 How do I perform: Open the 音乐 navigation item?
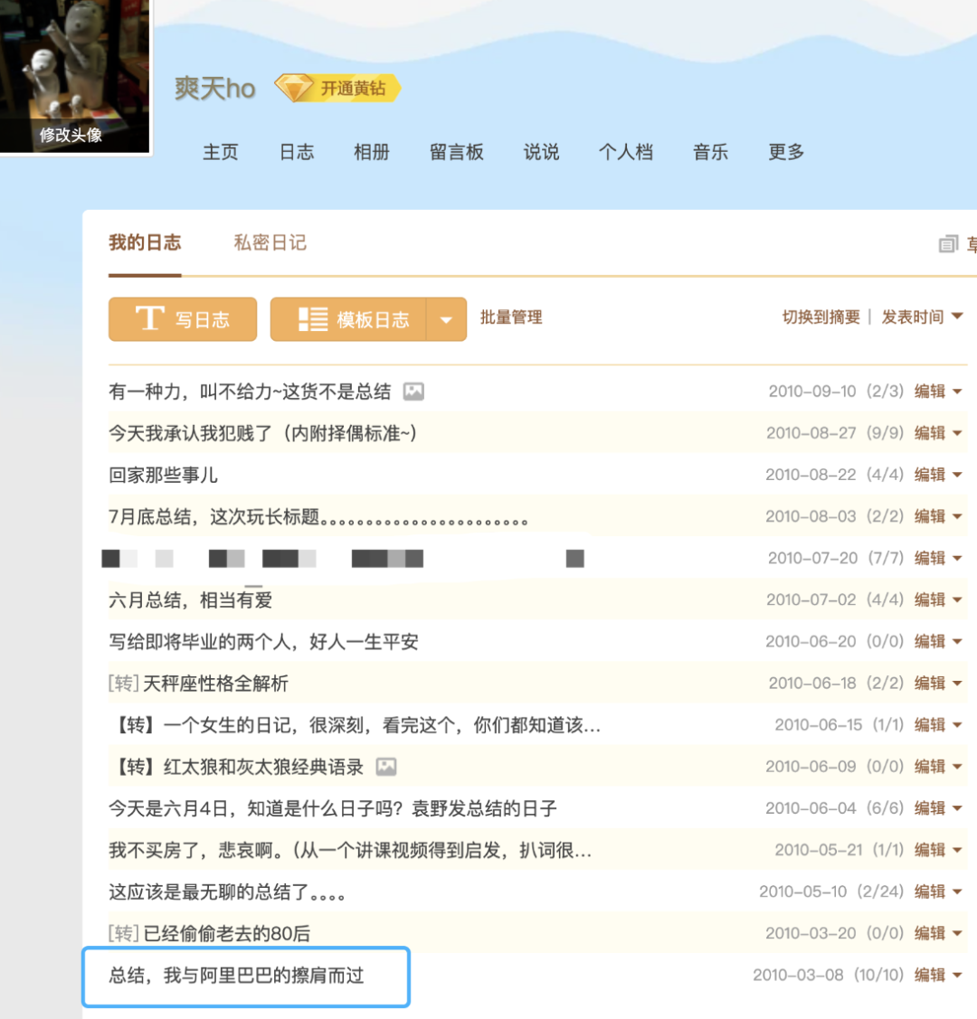[710, 152]
